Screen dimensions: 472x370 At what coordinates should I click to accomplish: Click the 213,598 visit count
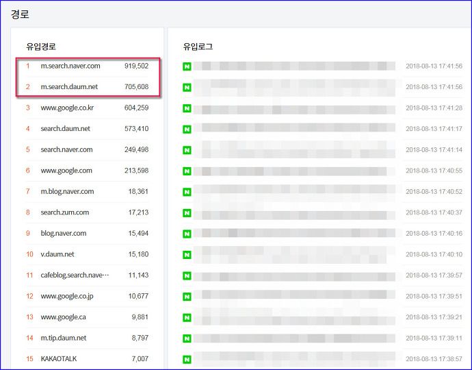click(x=136, y=171)
